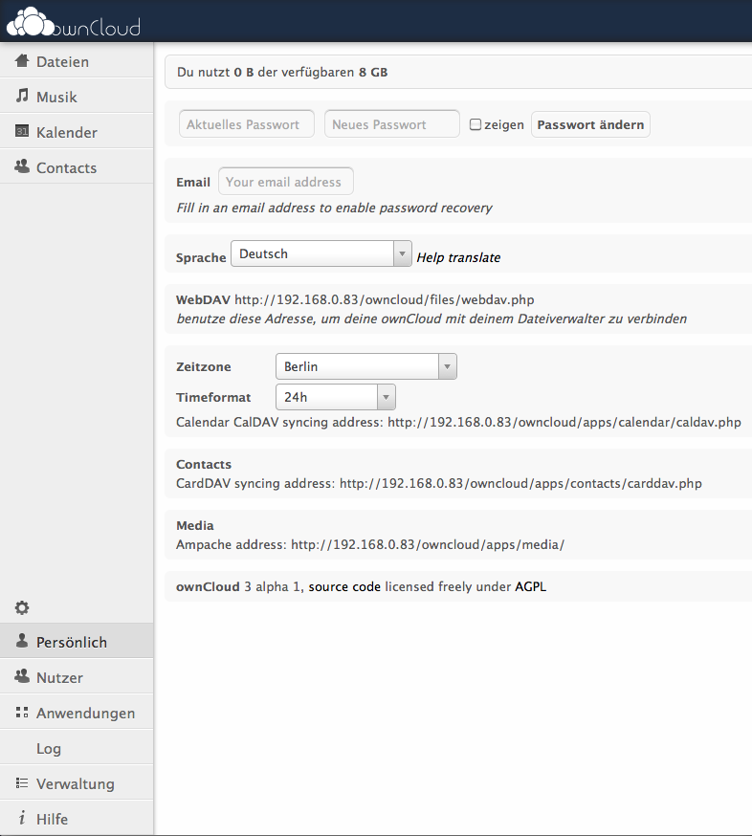Image resolution: width=752 pixels, height=836 pixels.
Task: Follow the 'Help translate' link
Action: pyautogui.click(x=458, y=257)
